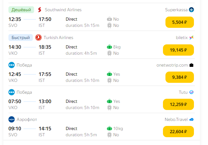Image resolution: width=208 pixels, height=145 pixels.
Task: Click the green 10kg baggage icon for Аэрофлот
Action: click(109, 128)
